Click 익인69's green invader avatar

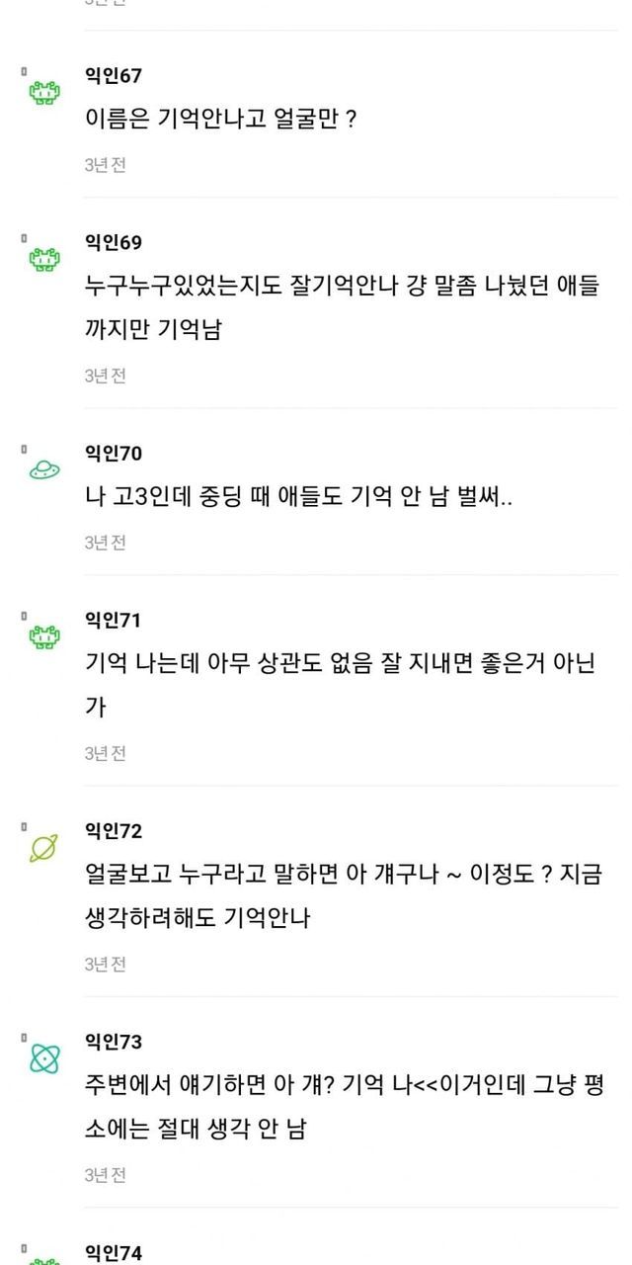coord(43,260)
